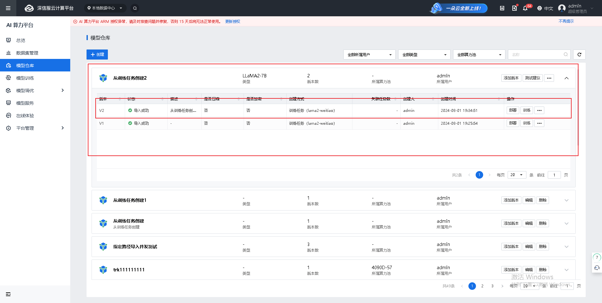Go to 在线体验 in sidebar
Image resolution: width=602 pixels, height=303 pixels.
tap(35, 115)
